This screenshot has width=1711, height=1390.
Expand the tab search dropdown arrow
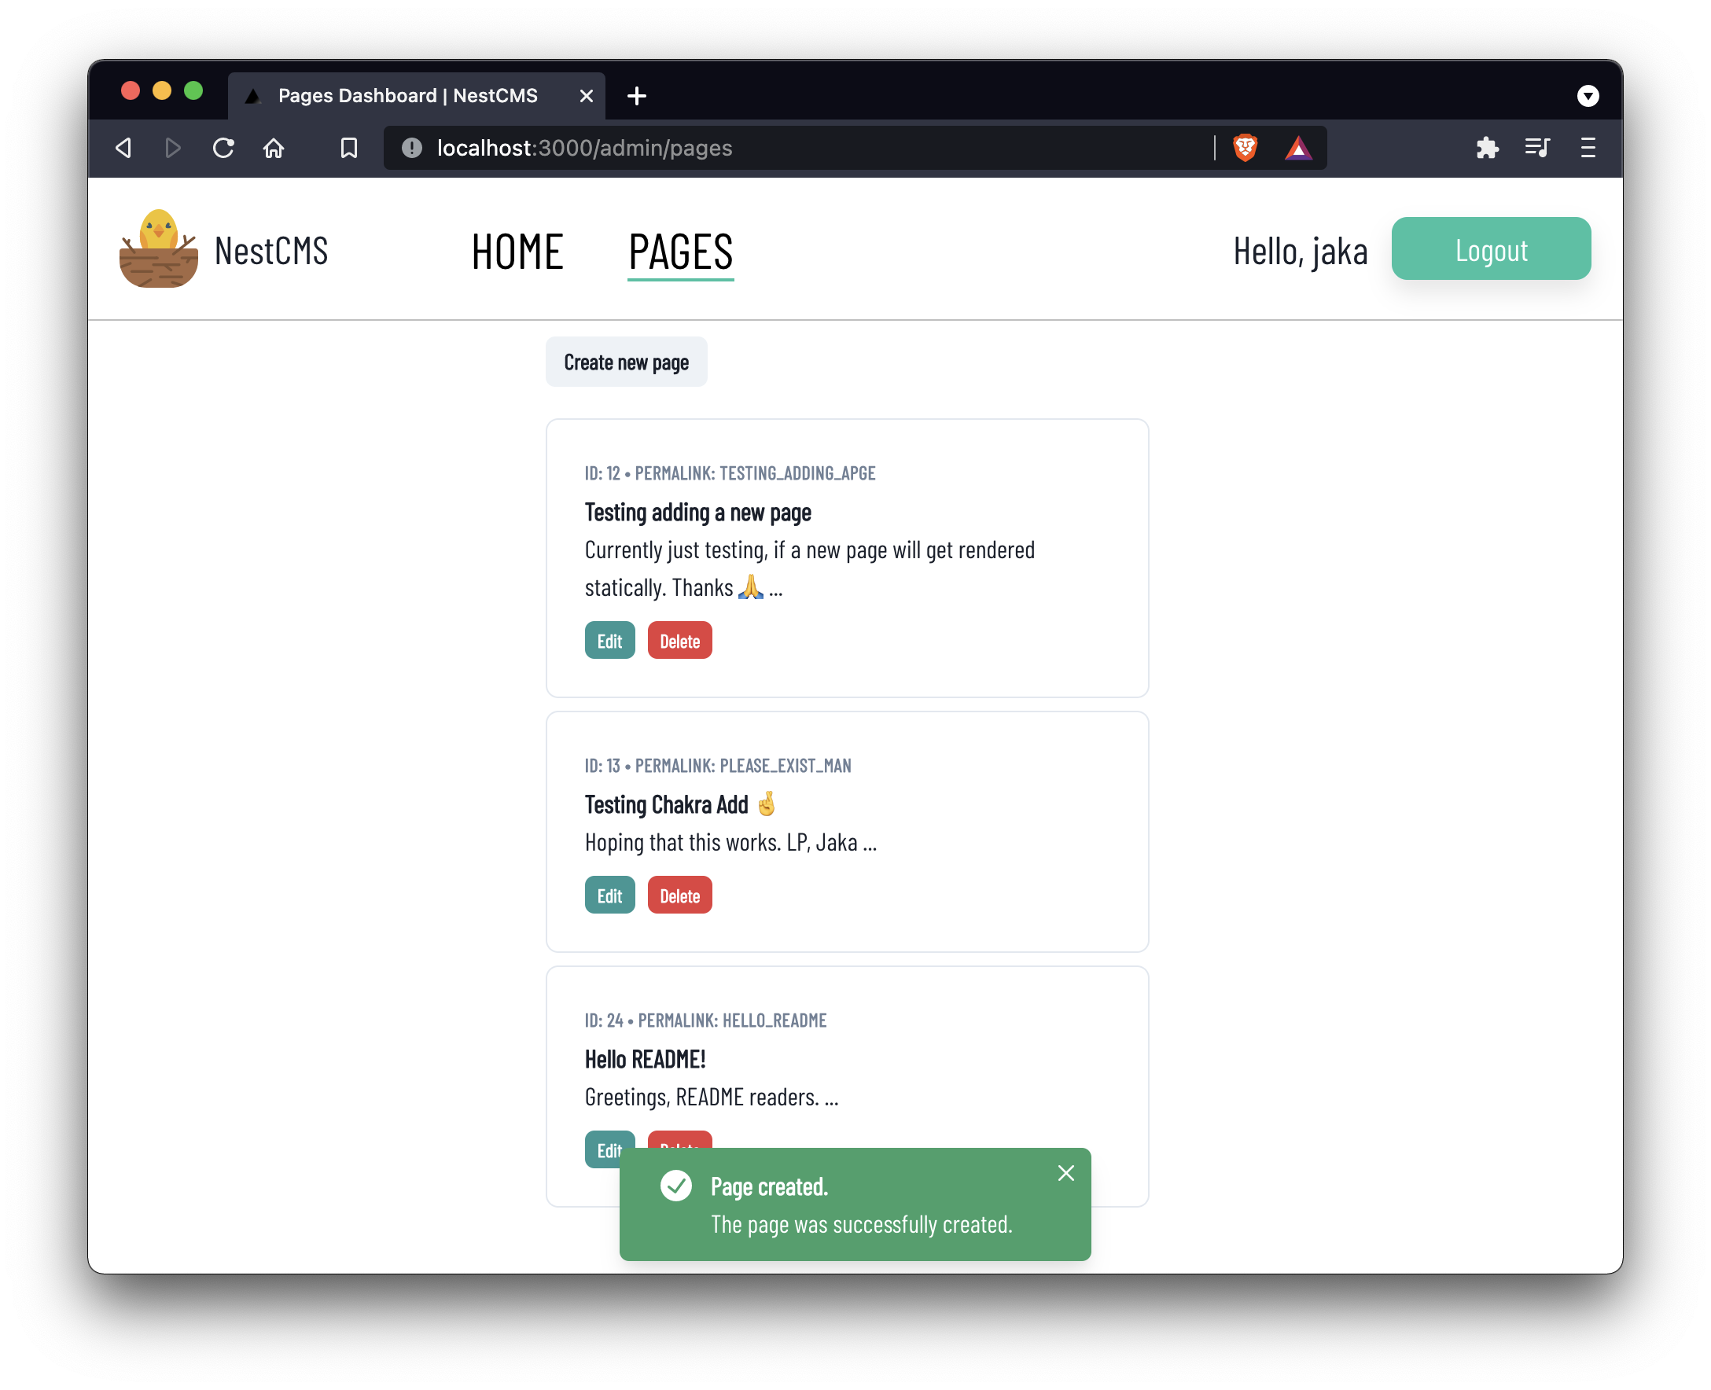click(x=1588, y=96)
